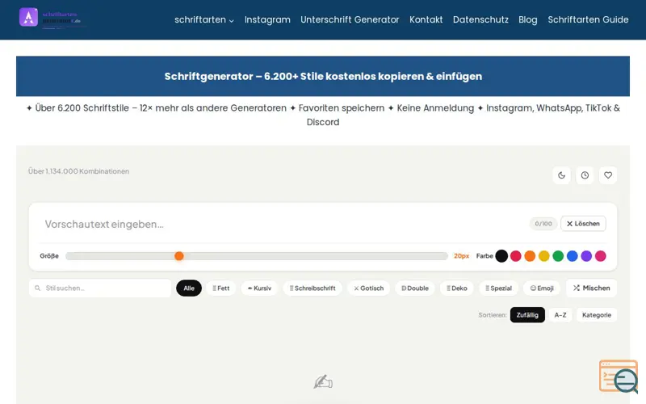Open the Kontakt page
The image size is (646, 404).
coord(426,19)
